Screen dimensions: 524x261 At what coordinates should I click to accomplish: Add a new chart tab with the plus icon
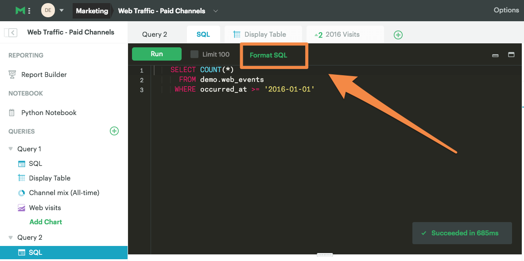tap(398, 35)
